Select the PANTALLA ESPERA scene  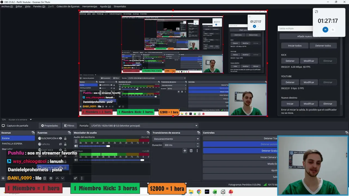point(17,144)
